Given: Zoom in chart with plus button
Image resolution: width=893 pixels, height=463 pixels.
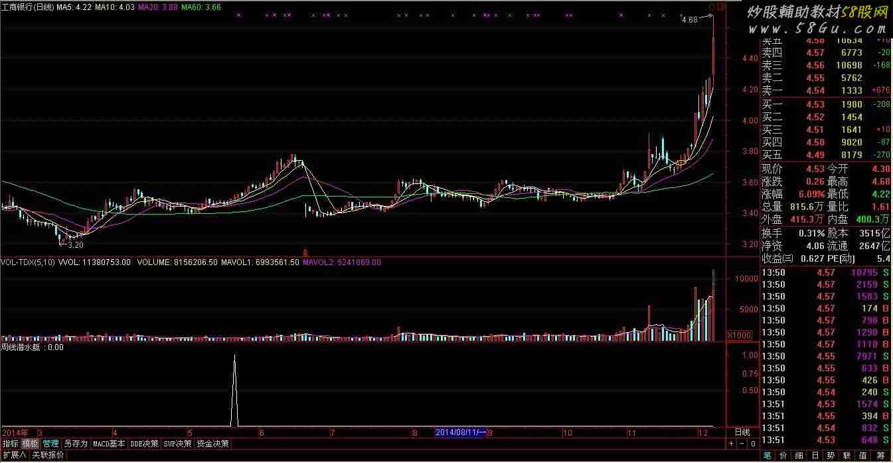Looking at the screenshot, I should coord(731,444).
